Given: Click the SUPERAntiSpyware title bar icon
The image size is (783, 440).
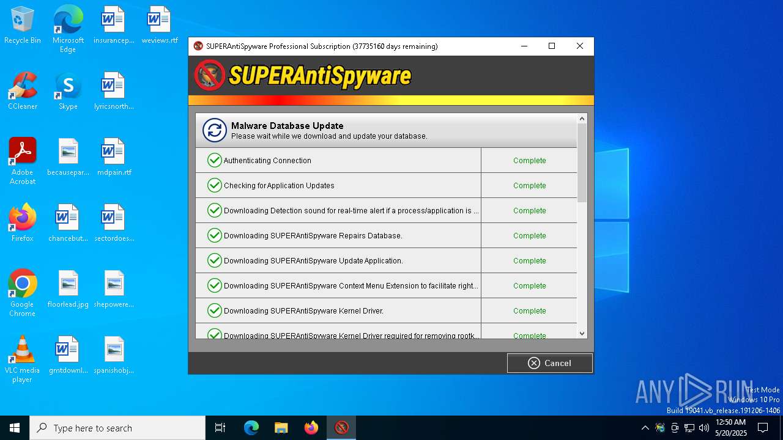Looking at the screenshot, I should [198, 46].
